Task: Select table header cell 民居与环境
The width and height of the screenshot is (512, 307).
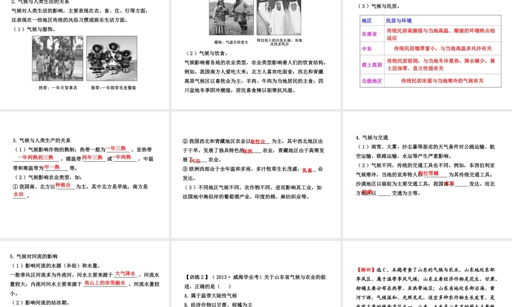Action: 442,20
